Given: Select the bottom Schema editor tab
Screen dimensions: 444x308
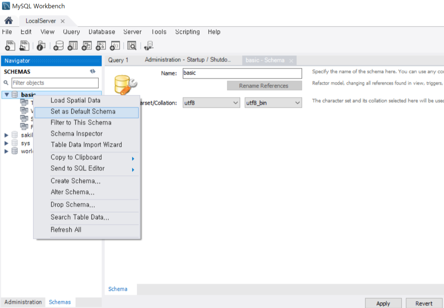Looking at the screenshot, I should (118, 289).
